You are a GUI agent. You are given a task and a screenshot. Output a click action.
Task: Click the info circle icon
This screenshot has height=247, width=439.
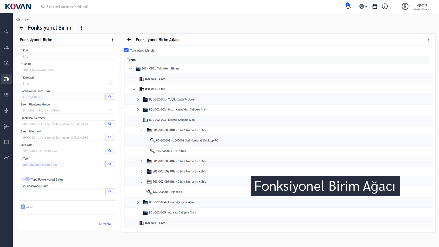tap(385, 7)
